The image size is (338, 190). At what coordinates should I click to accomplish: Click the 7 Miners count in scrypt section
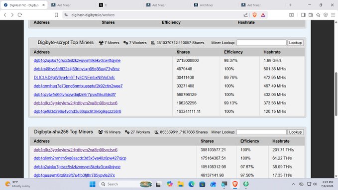tap(109, 43)
